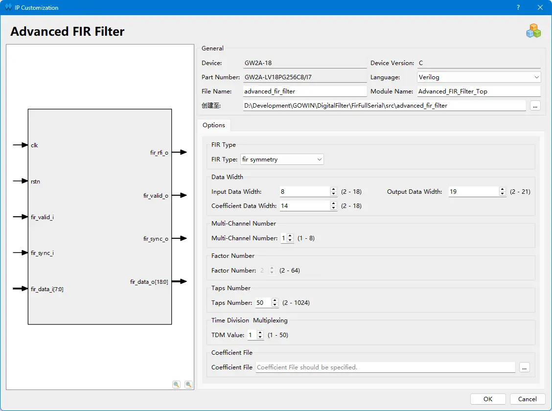Screen dimensions: 552x411
Task: Click the Coefficient File path field
Action: pos(386,367)
